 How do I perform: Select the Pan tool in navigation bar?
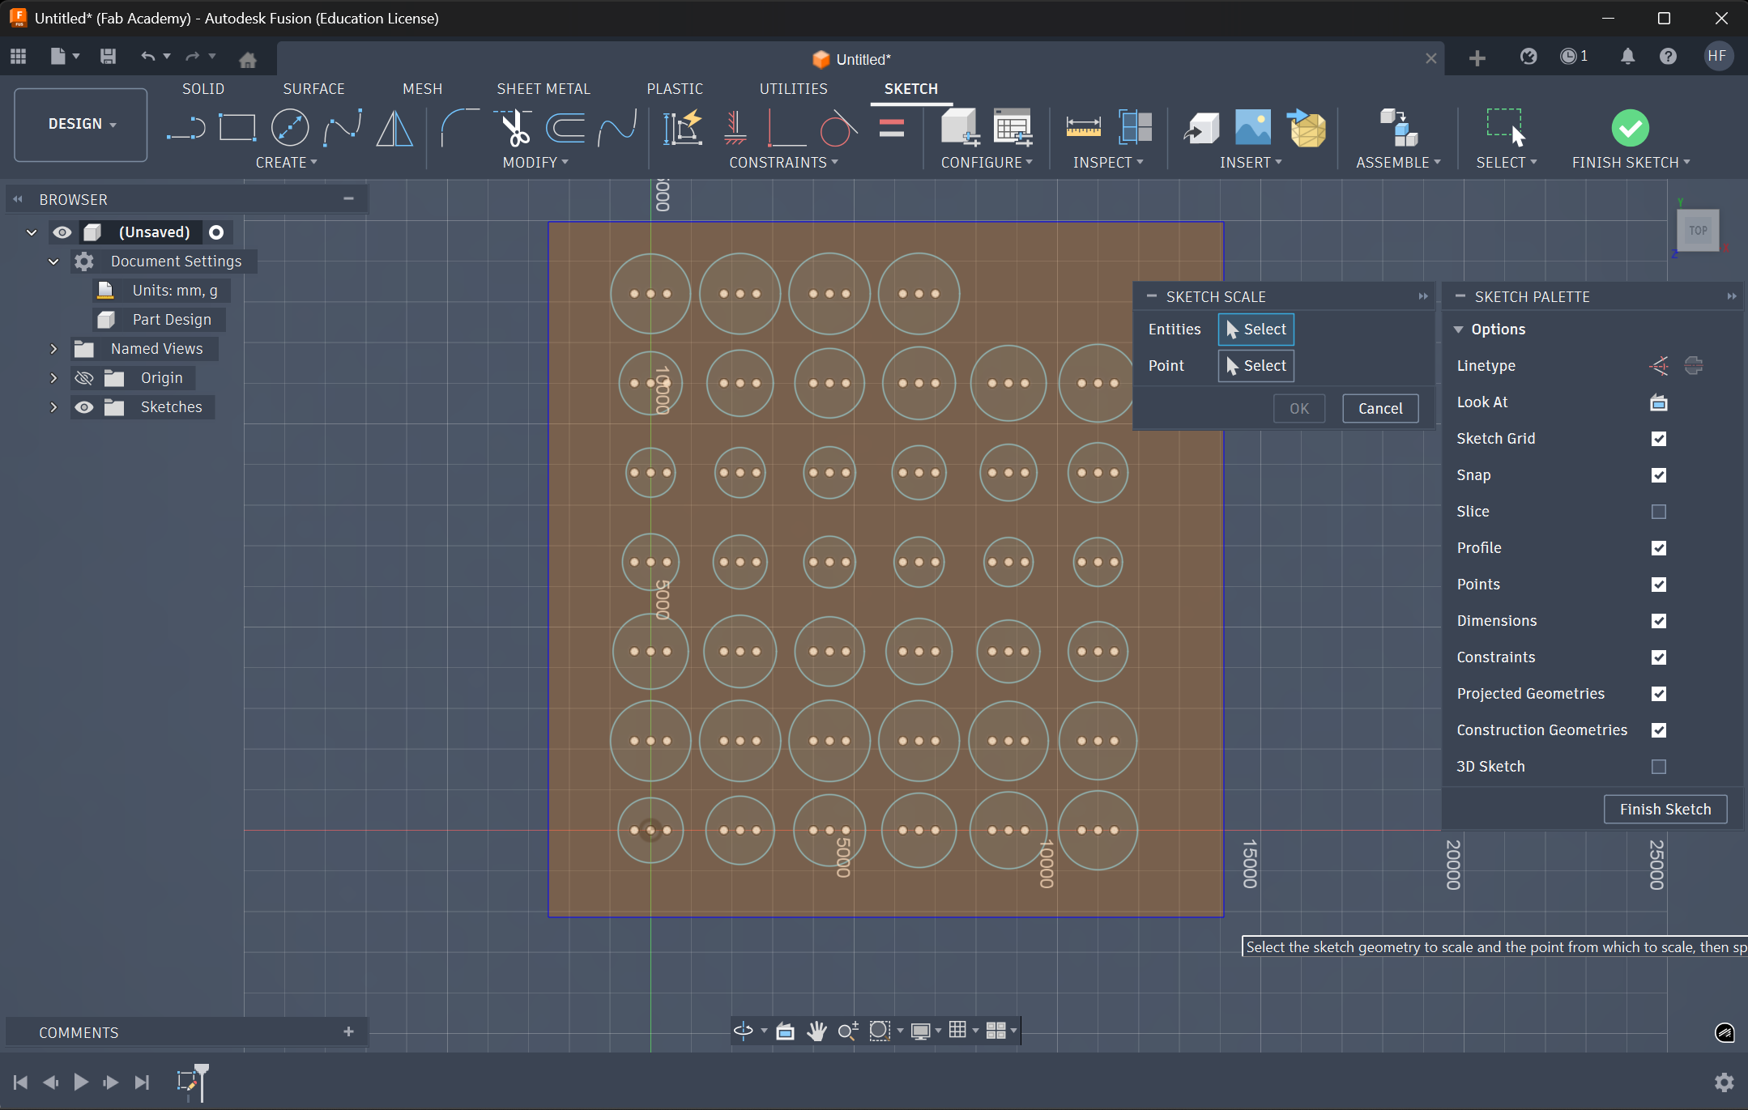[817, 1031]
